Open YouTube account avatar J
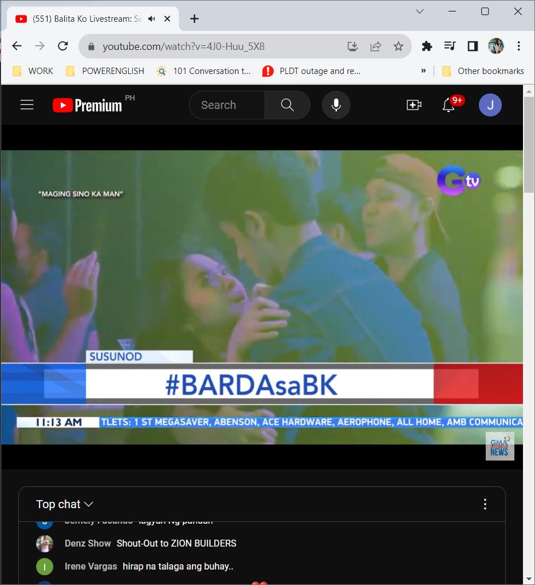This screenshot has height=585, width=535. [x=490, y=105]
